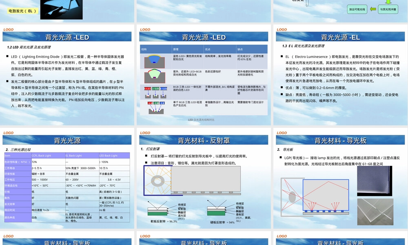This screenshot has width=408, height=245.
Task: Select the LED slide with structure comparison table
Action: click(204, 75)
